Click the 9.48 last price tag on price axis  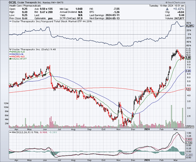click(188, 57)
